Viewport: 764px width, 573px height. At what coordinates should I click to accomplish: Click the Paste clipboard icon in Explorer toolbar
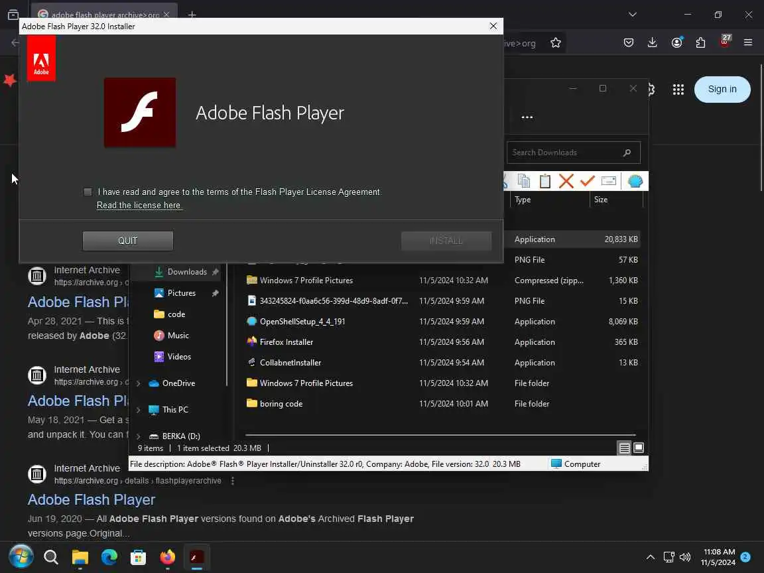(x=544, y=181)
